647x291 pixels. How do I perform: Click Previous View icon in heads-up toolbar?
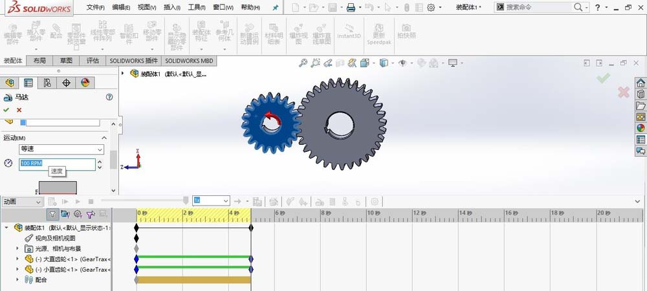tap(328, 63)
